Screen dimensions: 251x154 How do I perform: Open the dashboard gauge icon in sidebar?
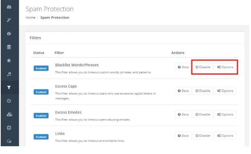coord(9,7)
